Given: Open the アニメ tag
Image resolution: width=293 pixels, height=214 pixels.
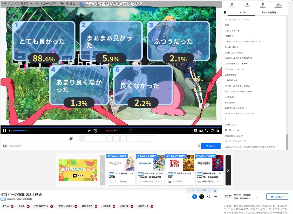Looking at the screenshot, I should point(6,206).
